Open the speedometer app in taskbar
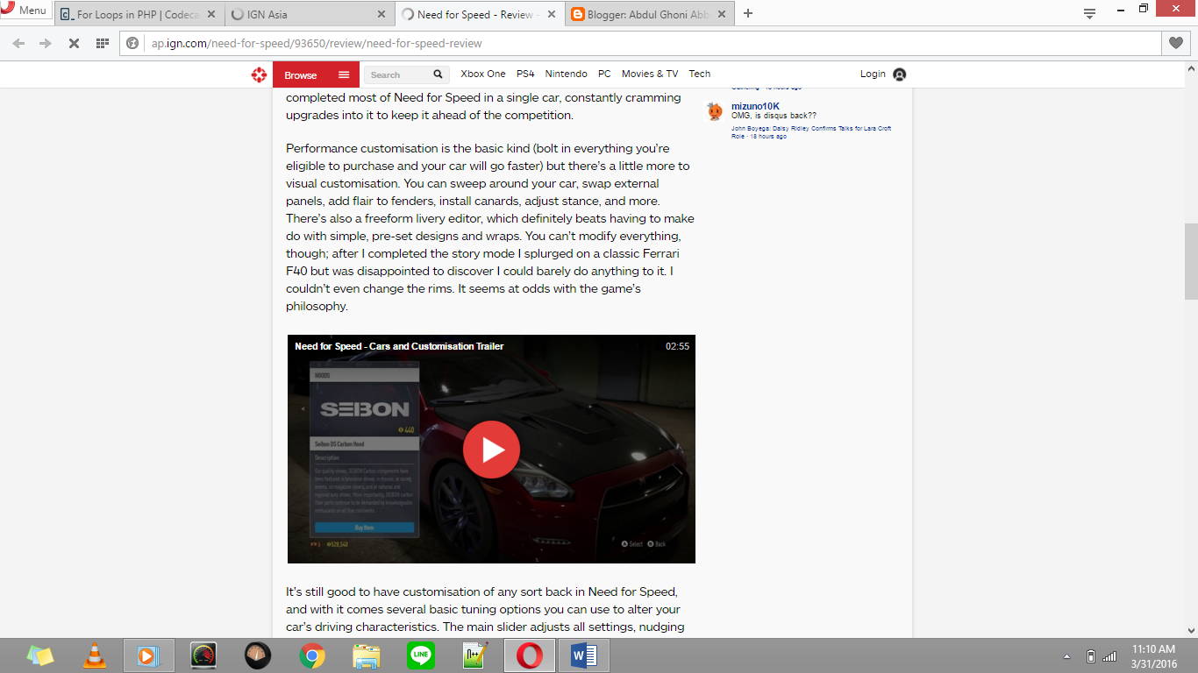The width and height of the screenshot is (1198, 673). coord(203,655)
